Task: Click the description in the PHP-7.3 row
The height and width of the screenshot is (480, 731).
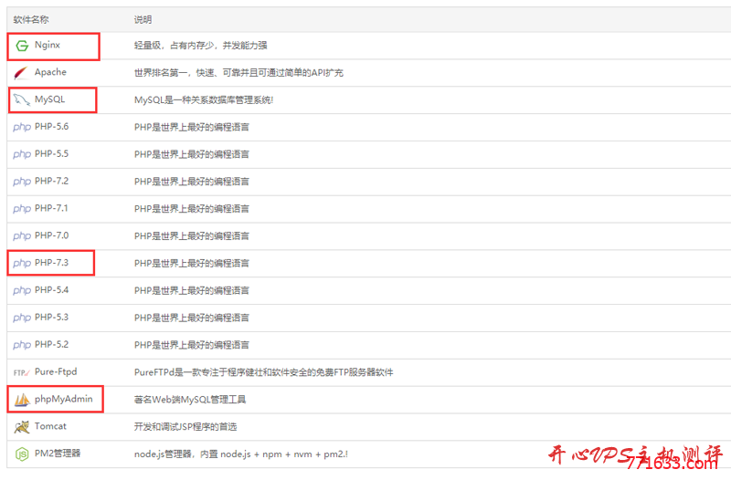Action: (x=192, y=264)
